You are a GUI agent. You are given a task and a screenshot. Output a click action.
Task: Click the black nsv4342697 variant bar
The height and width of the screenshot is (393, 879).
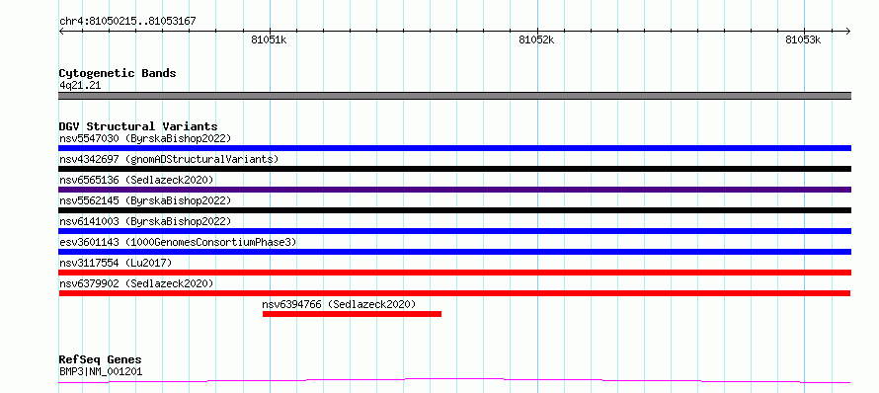(x=454, y=169)
